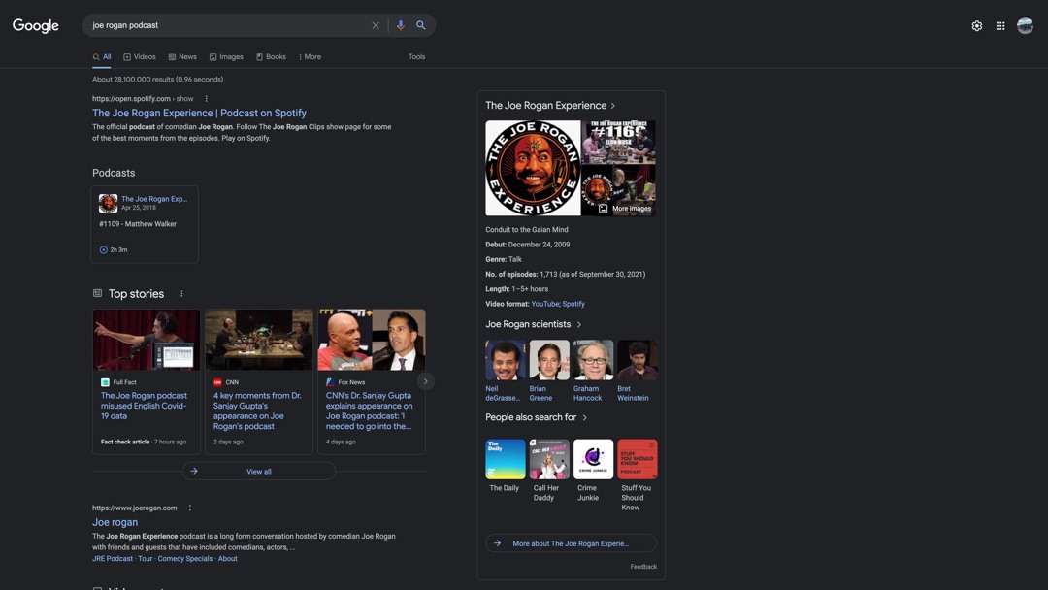Screen dimensions: 1048x590
Task: Open Stuff You Should Know suggestion
Action: [637, 475]
